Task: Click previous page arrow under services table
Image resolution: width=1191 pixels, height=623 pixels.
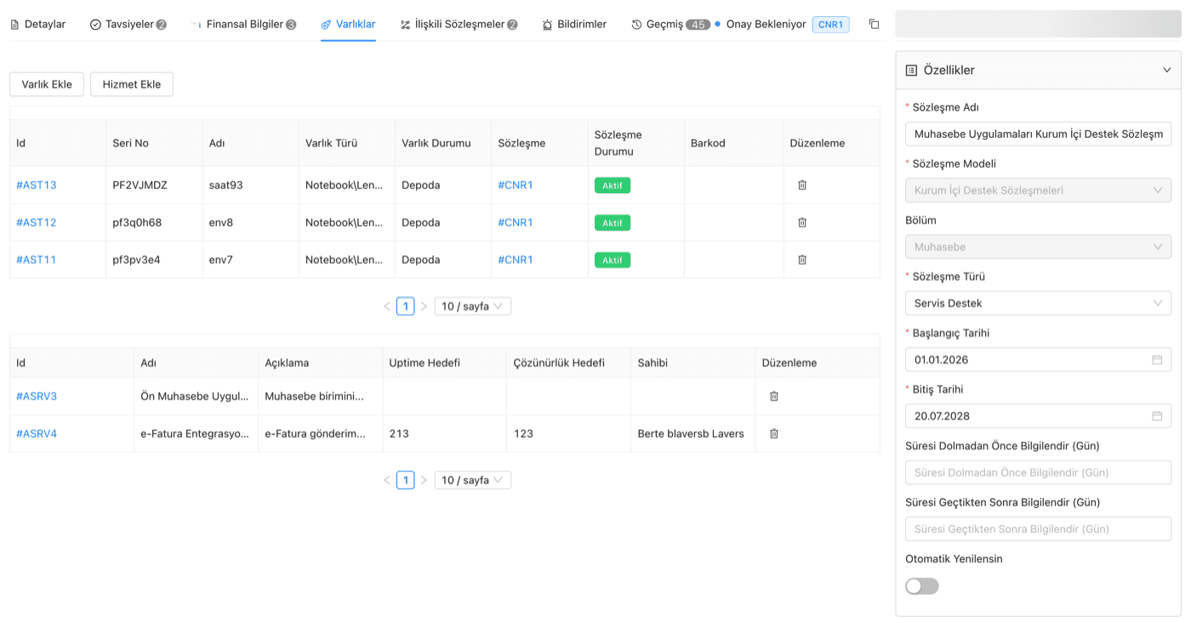Action: [x=387, y=480]
